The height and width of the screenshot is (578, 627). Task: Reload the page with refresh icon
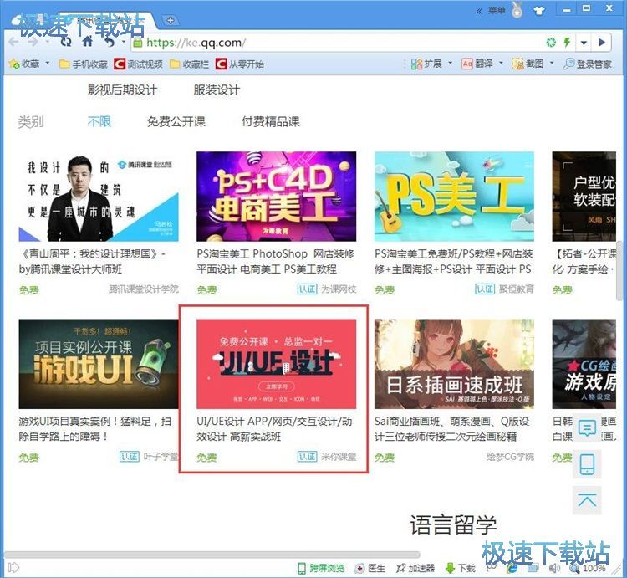pyautogui.click(x=66, y=42)
